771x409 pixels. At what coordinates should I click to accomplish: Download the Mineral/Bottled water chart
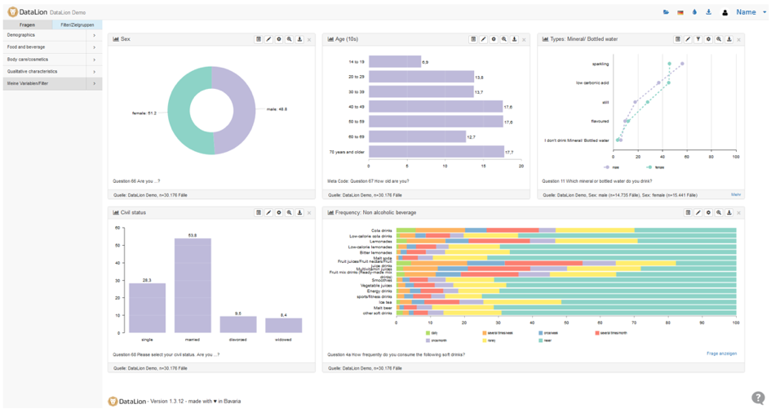[x=729, y=39]
